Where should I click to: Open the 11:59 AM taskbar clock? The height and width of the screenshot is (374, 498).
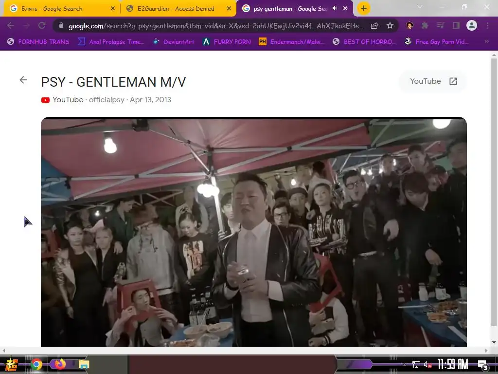click(453, 364)
